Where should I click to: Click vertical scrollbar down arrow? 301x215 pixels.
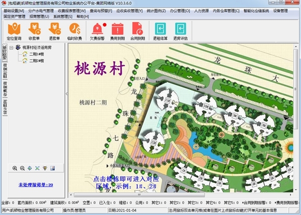click(296, 190)
